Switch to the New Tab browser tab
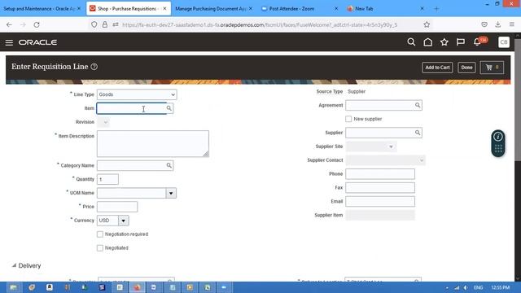Screen dimensions: 521x293 [364, 9]
